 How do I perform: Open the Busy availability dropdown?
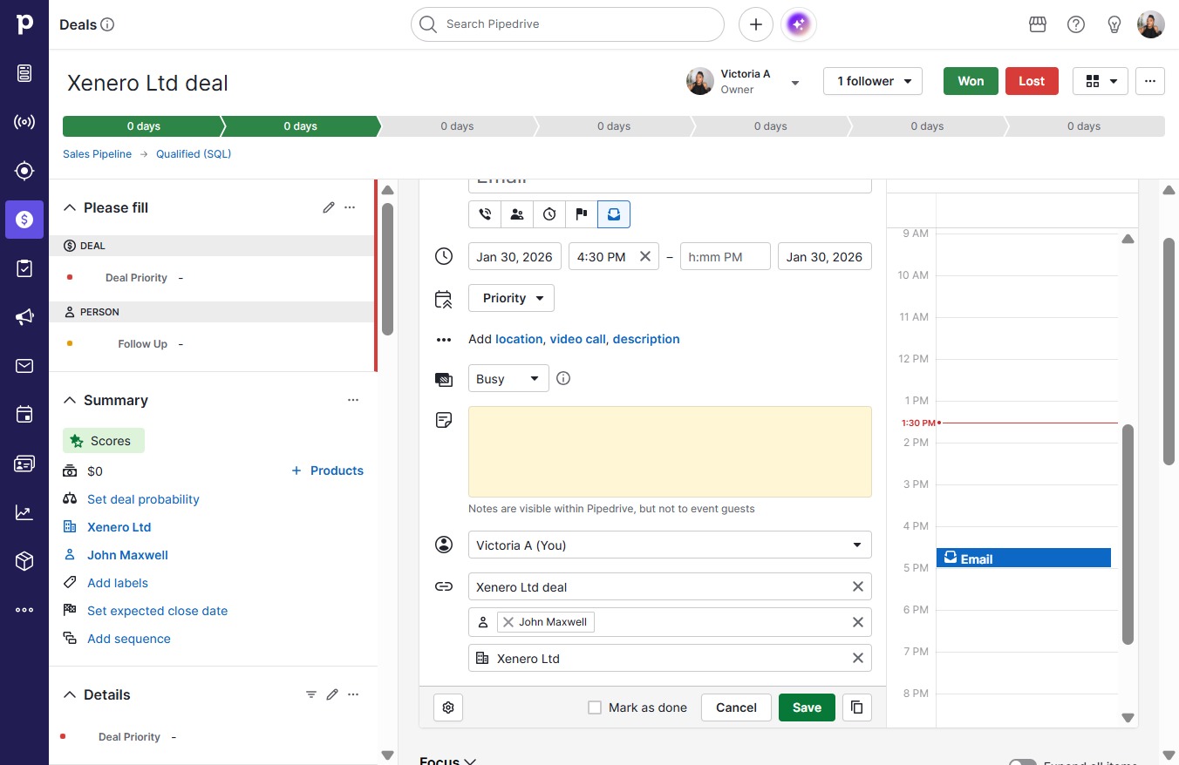(508, 378)
